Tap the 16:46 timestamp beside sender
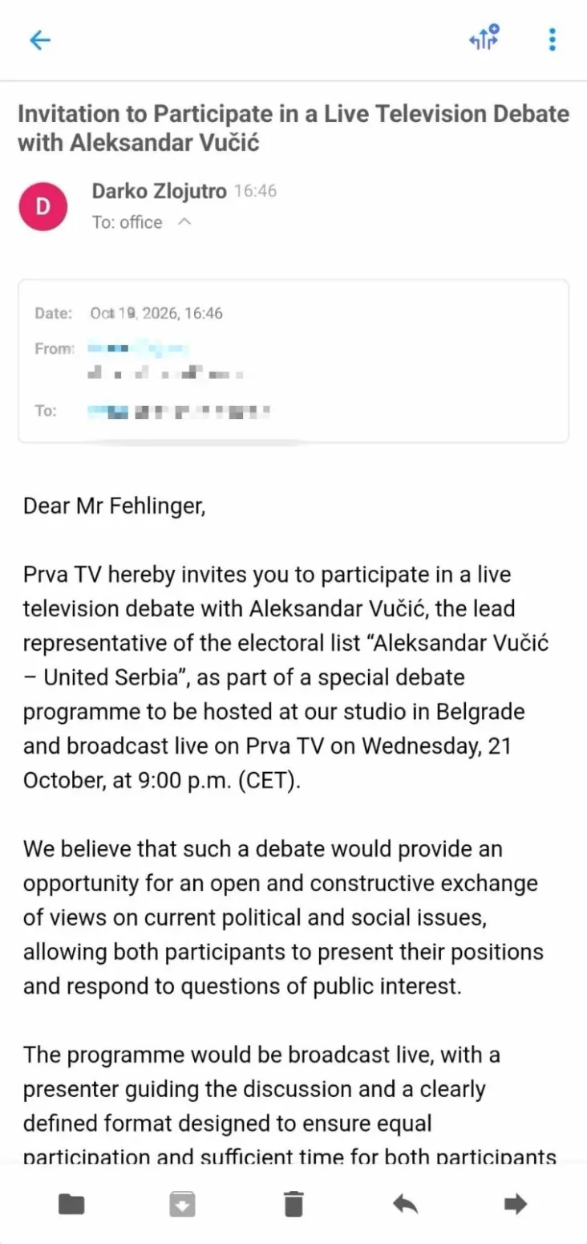 (x=255, y=192)
